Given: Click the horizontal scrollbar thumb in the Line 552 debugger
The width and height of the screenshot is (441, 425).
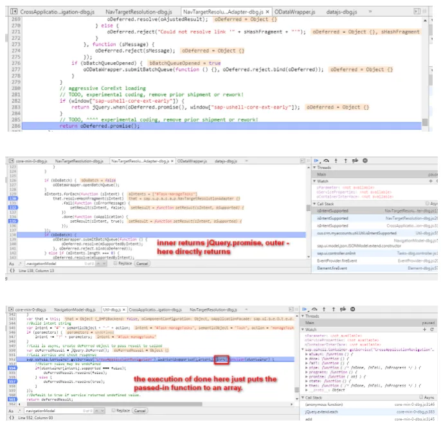Looking at the screenshot, I should tap(114, 404).
